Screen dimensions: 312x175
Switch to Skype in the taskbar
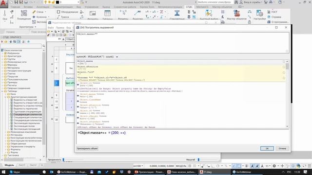[15, 172]
